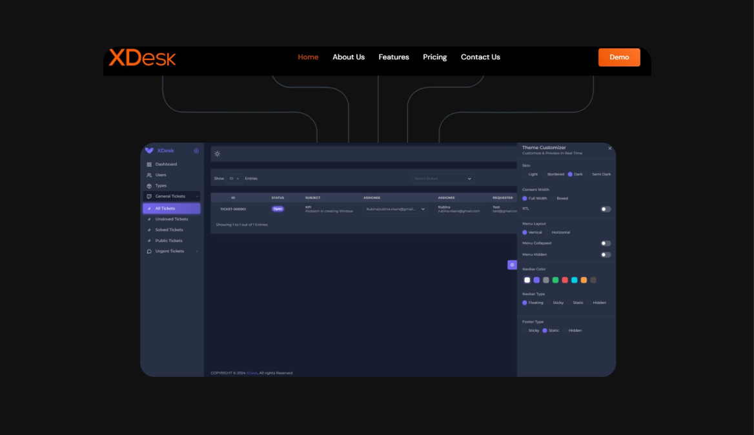The image size is (754, 435).
Task: Click the Dashboard grid icon in sidebar
Action: click(149, 165)
